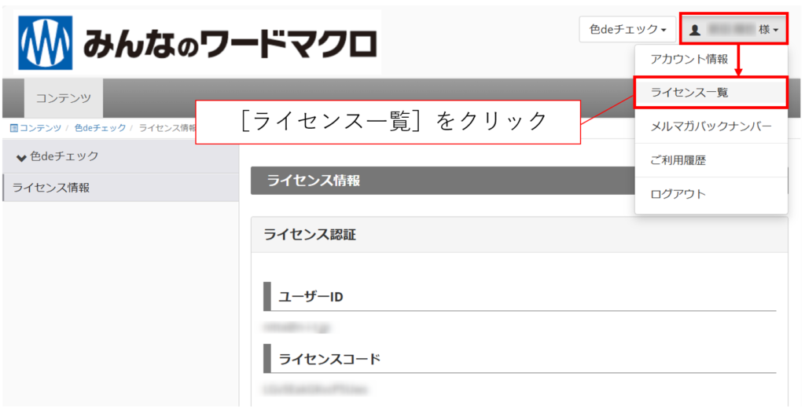Select アカウント情報 from the account menu
This screenshot has height=417, width=805.
point(689,59)
